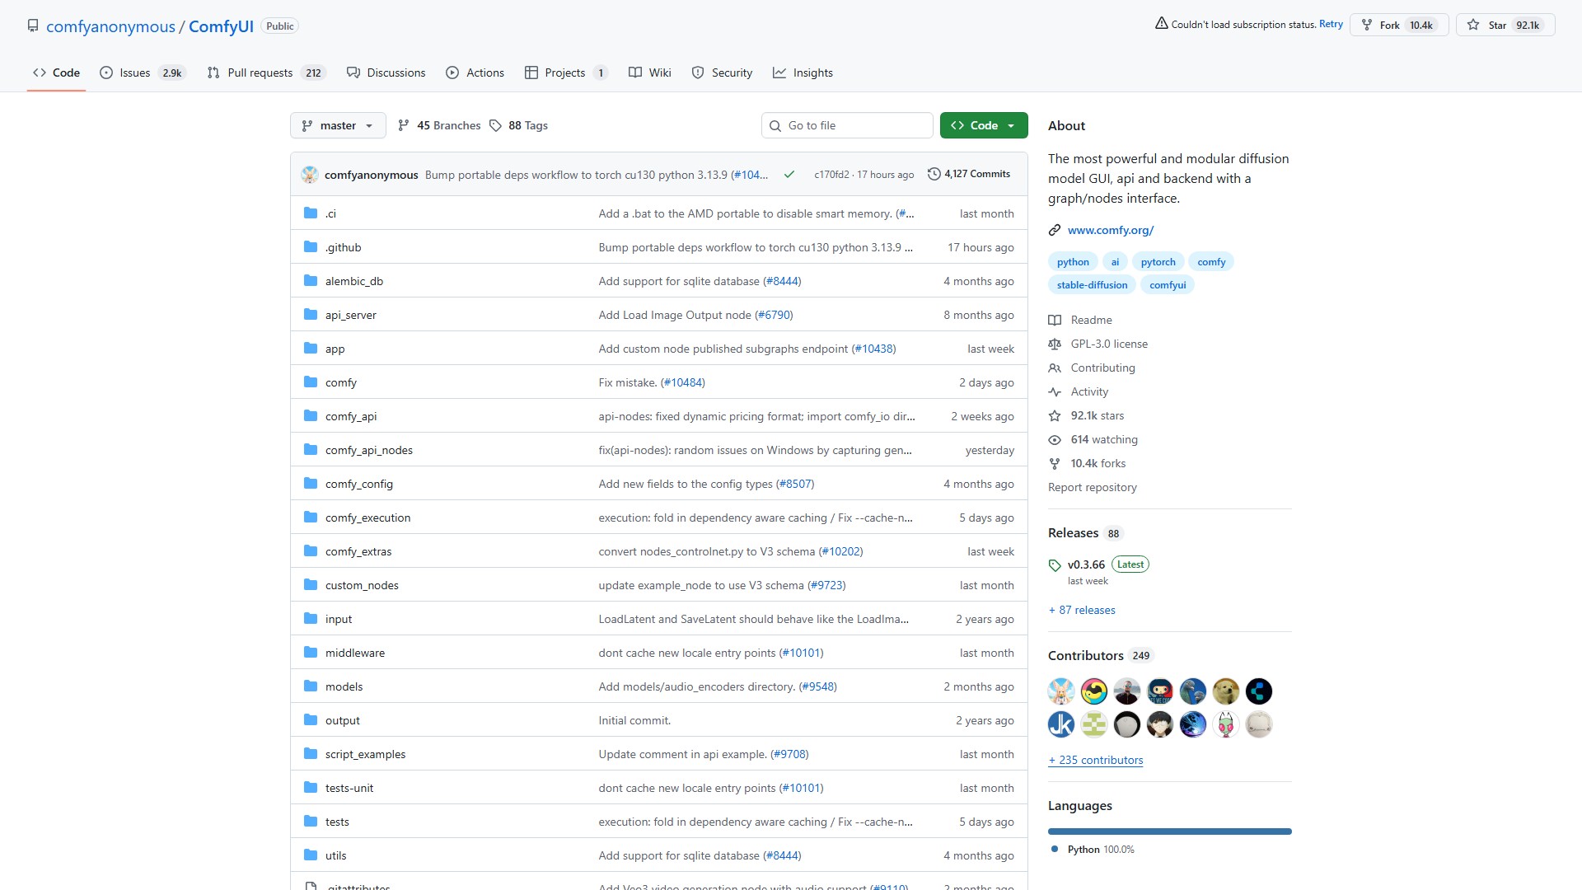Click the Retry subscription status link

coord(1331,24)
